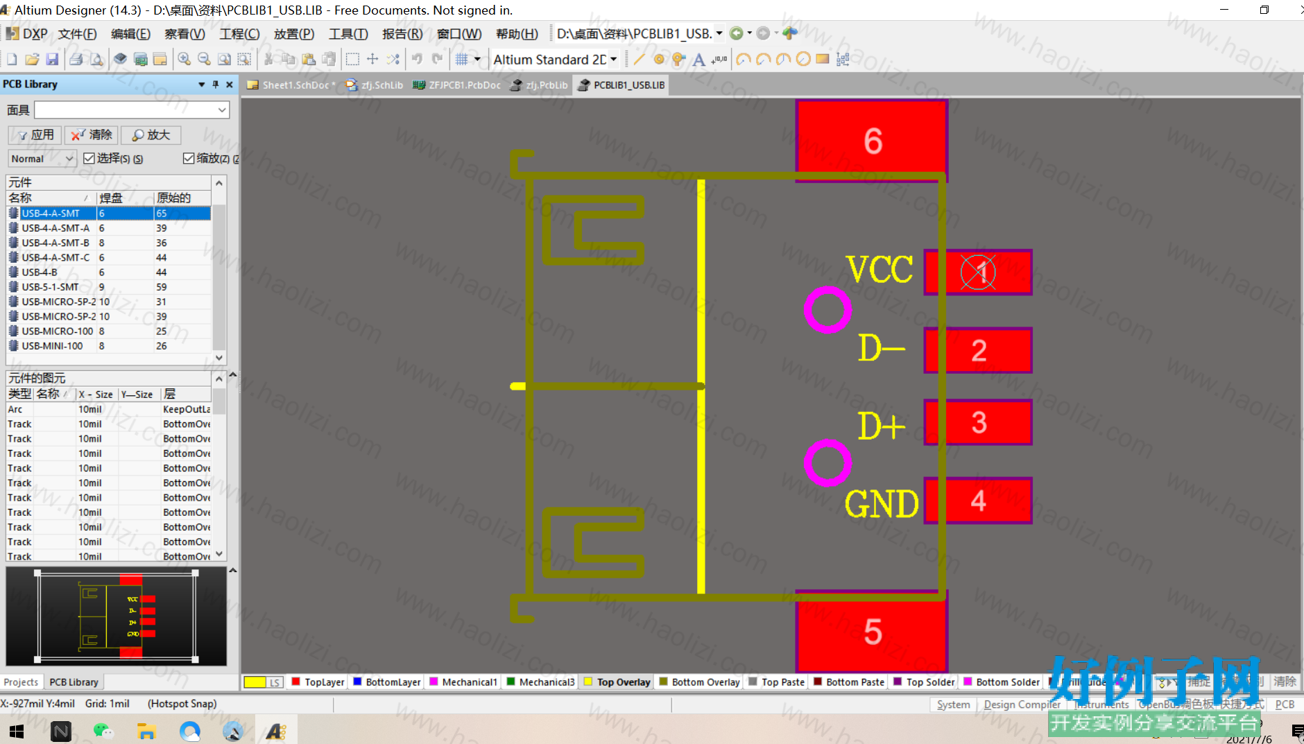
Task: Open WeChat from the Windows taskbar
Action: click(103, 731)
